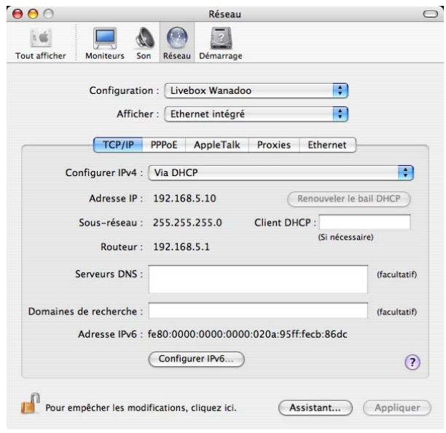Click the Appliquer button
This screenshot has width=446, height=433.
tap(397, 408)
